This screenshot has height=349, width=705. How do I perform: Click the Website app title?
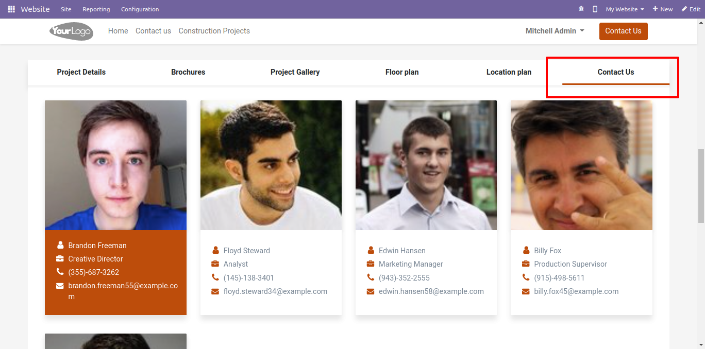coord(35,9)
